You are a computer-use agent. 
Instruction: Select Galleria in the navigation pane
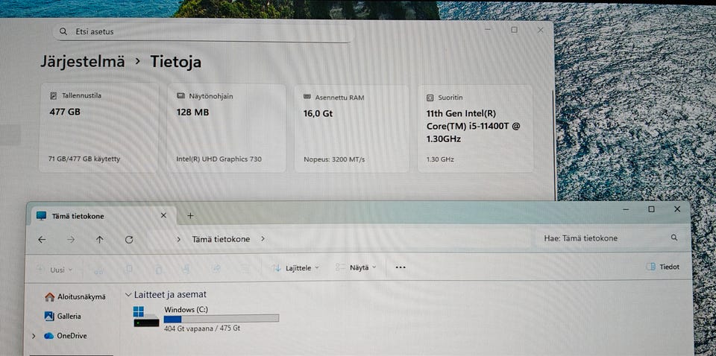[63, 316]
